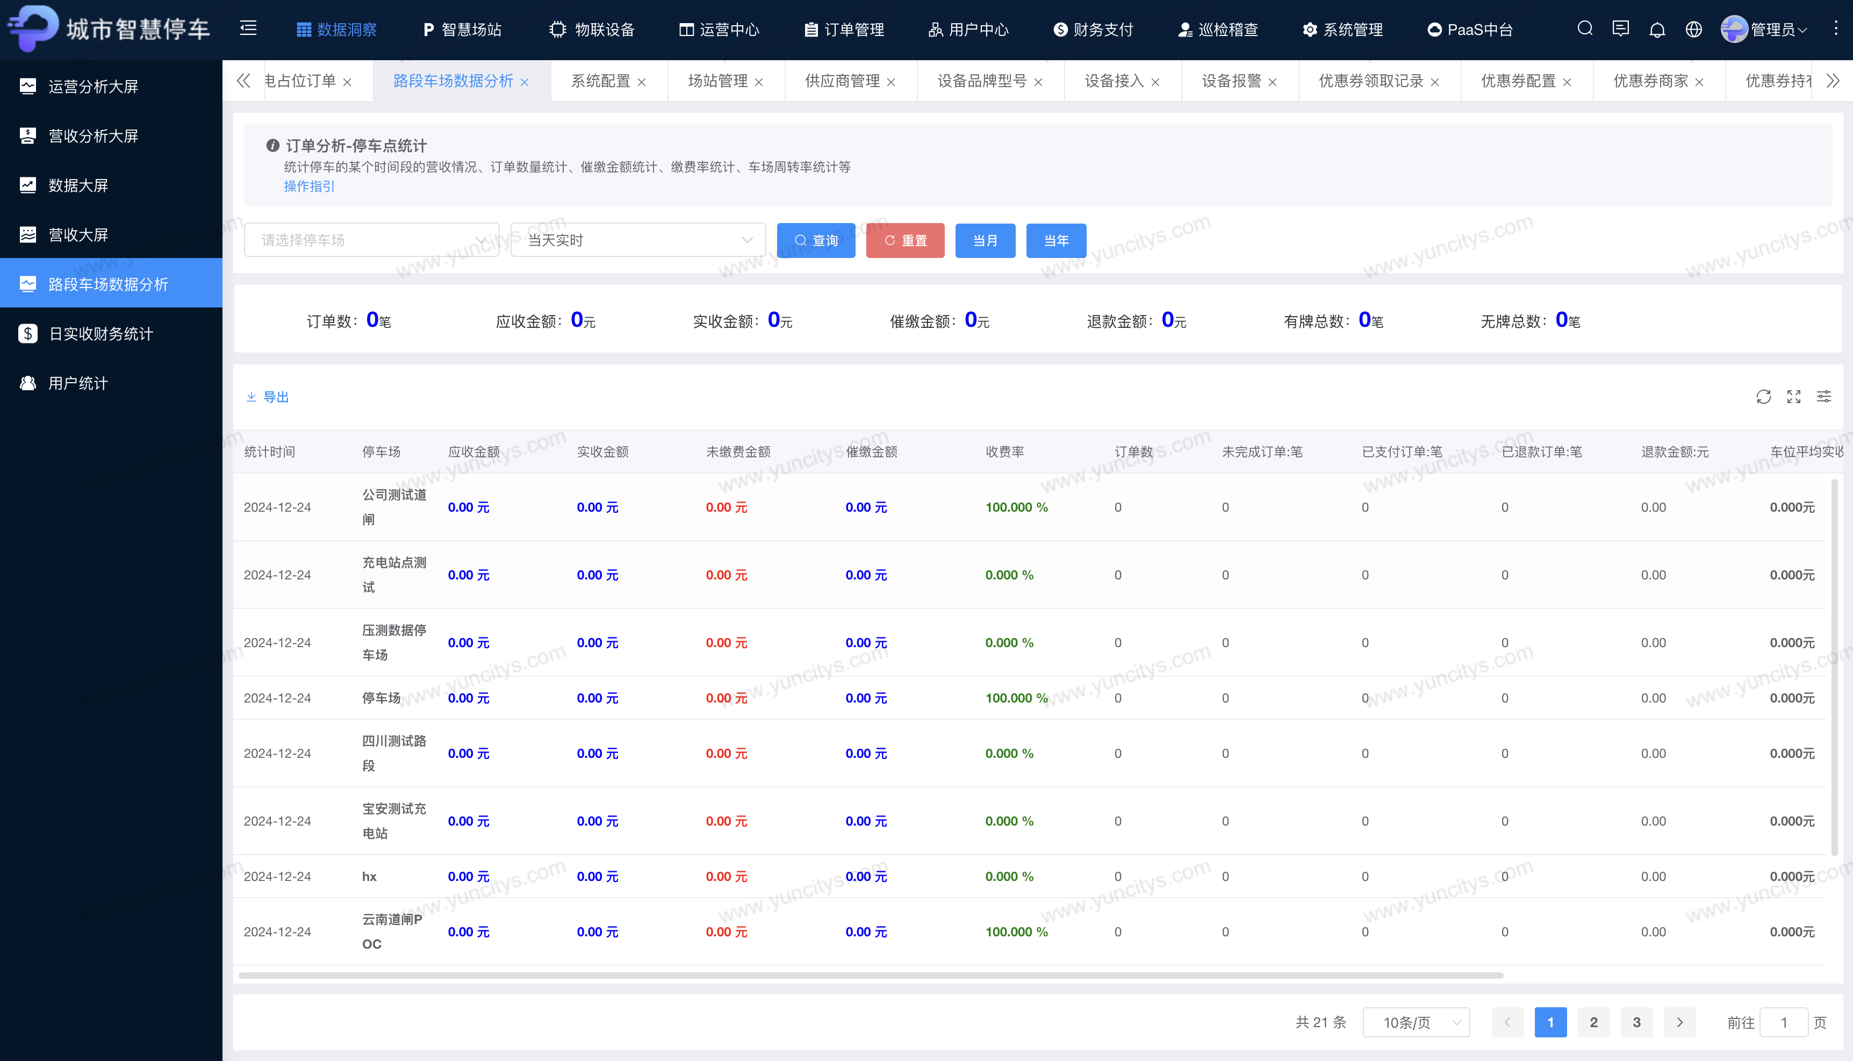
Task: Close the 供应商管理 tab
Action: pos(891,82)
